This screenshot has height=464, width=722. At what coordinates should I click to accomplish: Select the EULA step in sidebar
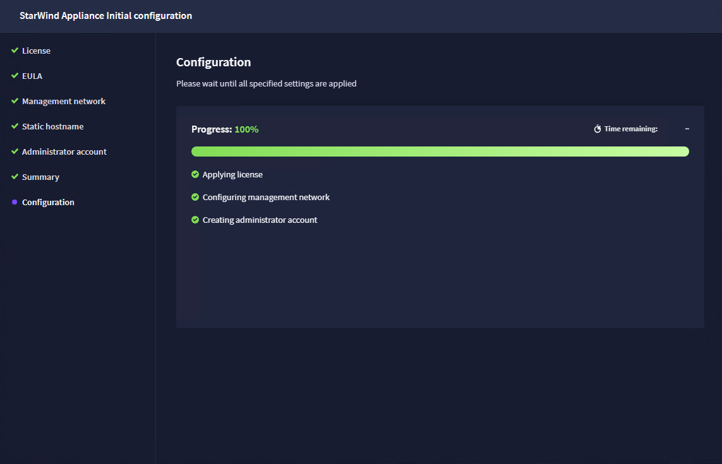click(32, 76)
